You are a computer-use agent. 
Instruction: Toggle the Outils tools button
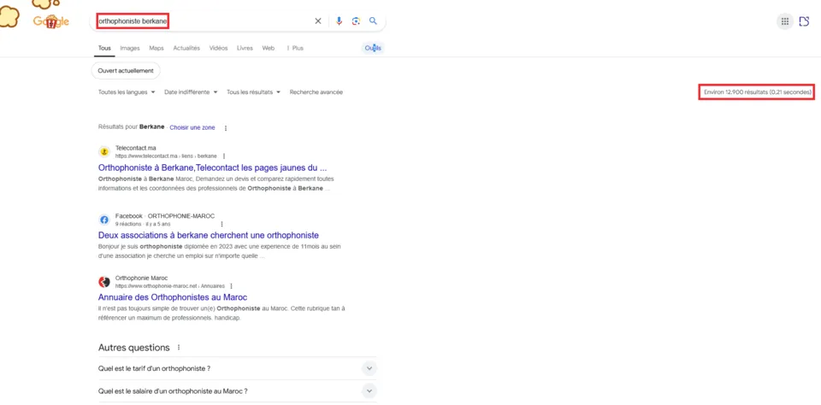pyautogui.click(x=374, y=48)
